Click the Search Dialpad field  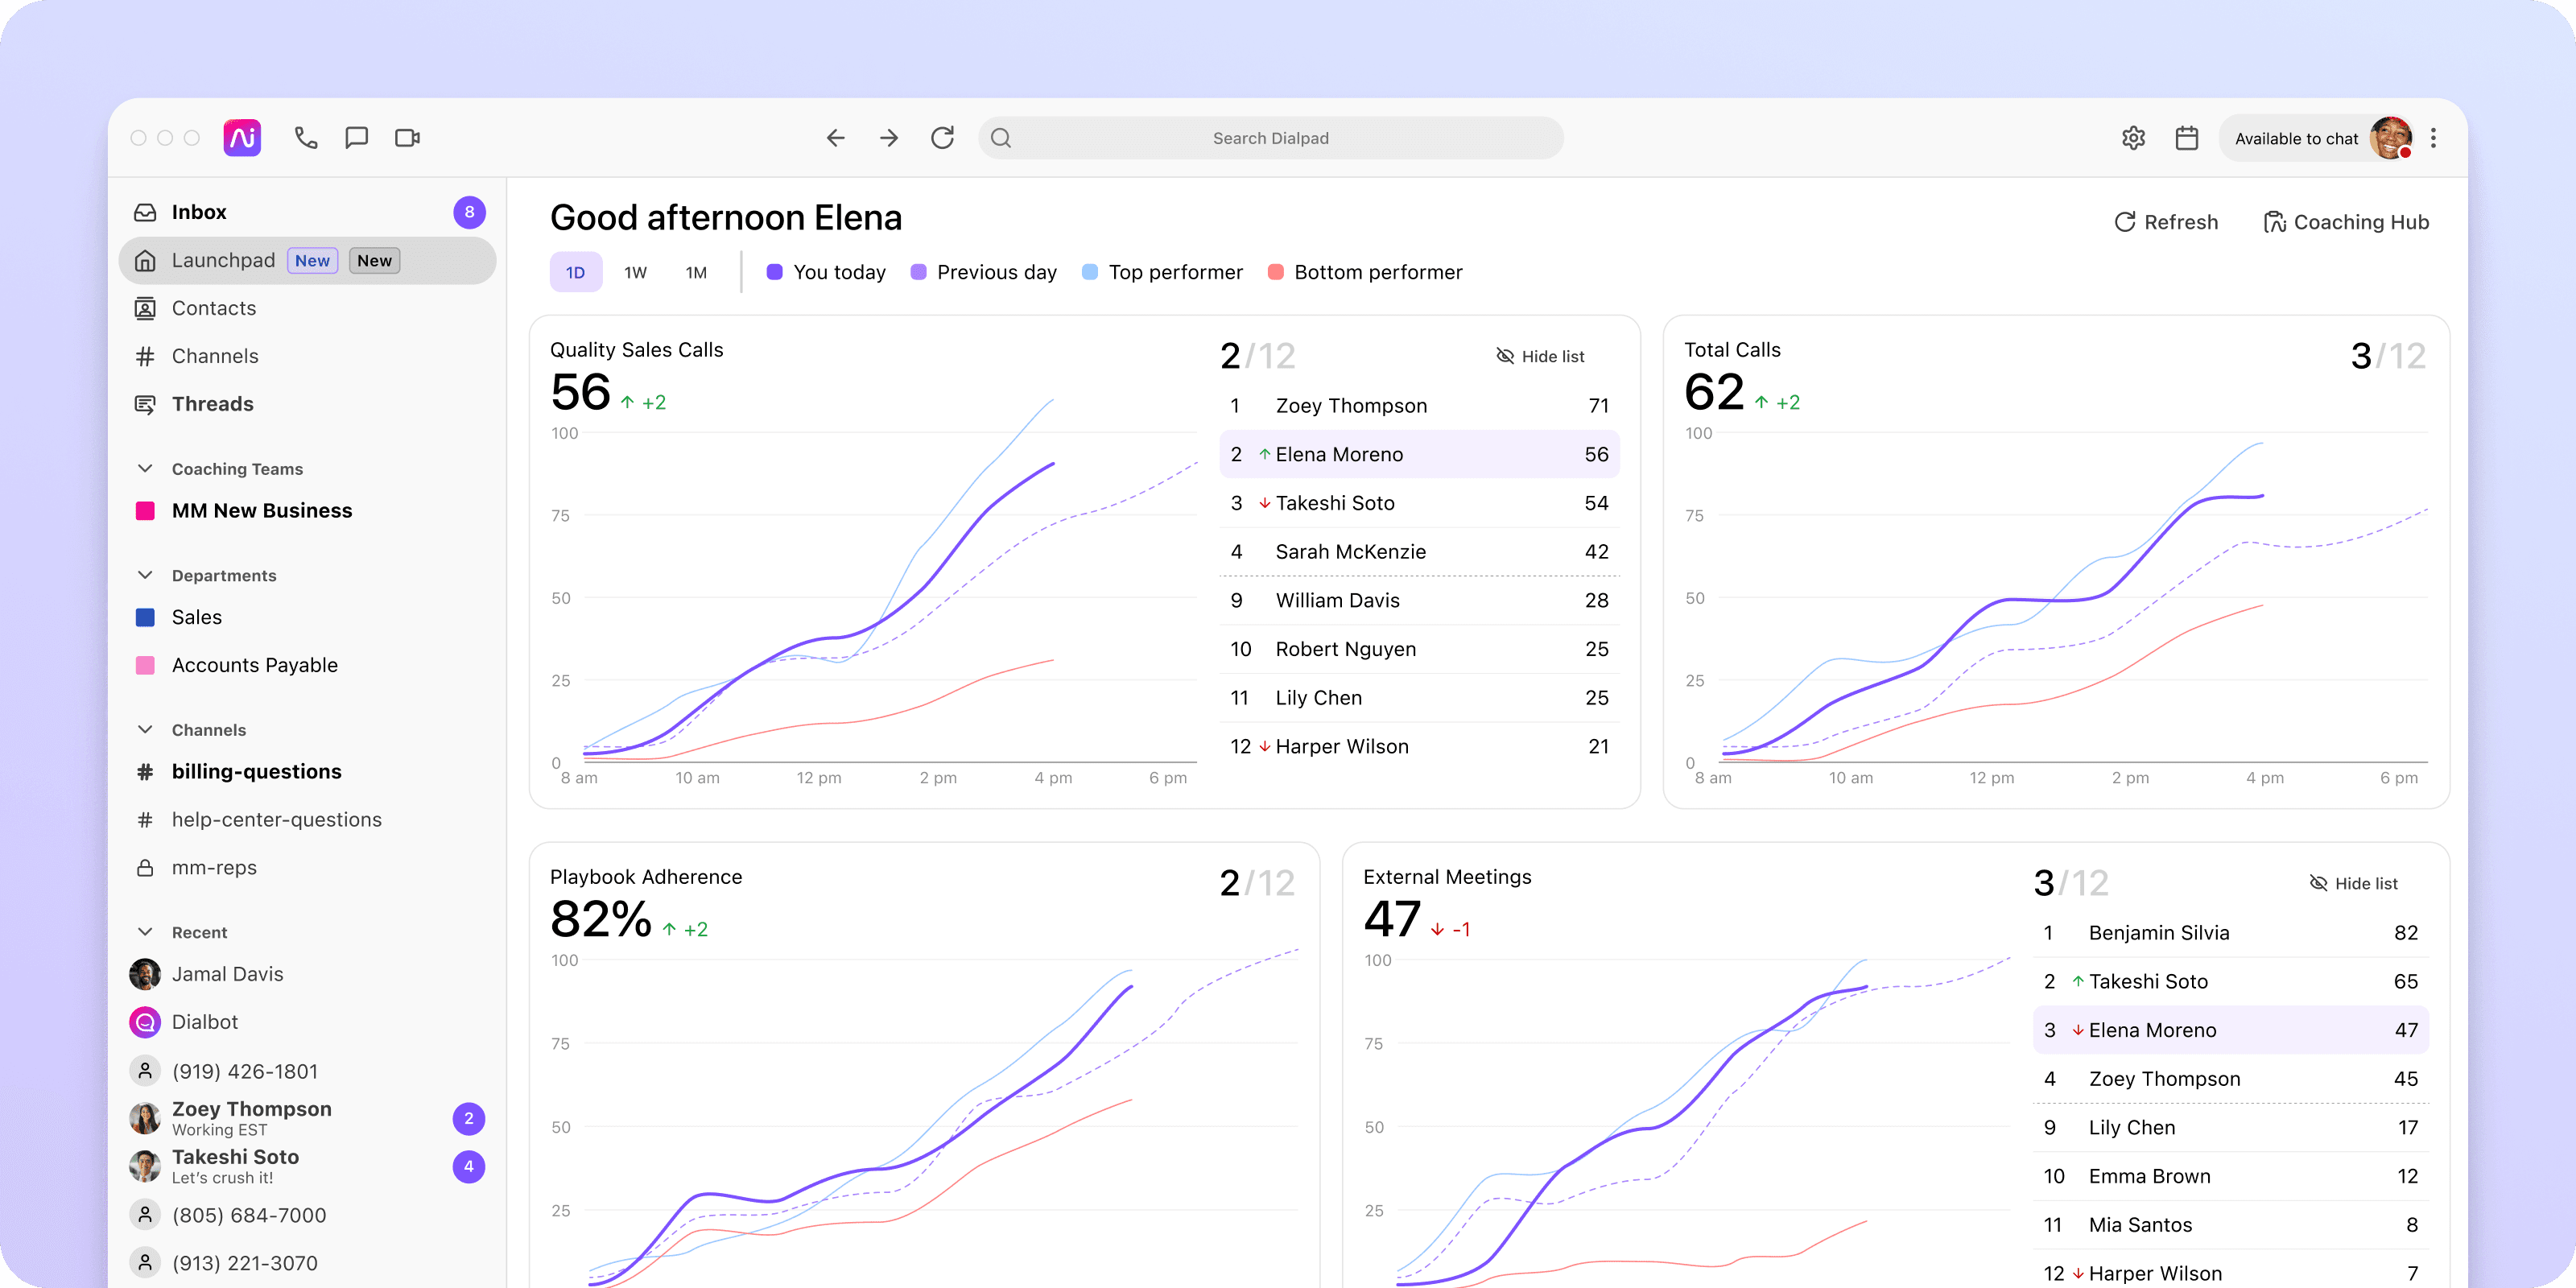coord(1270,138)
